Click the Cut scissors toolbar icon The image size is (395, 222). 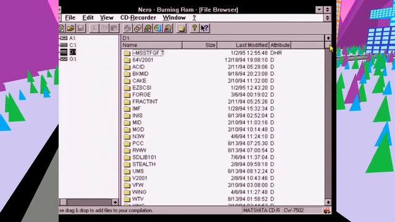pos(94,28)
